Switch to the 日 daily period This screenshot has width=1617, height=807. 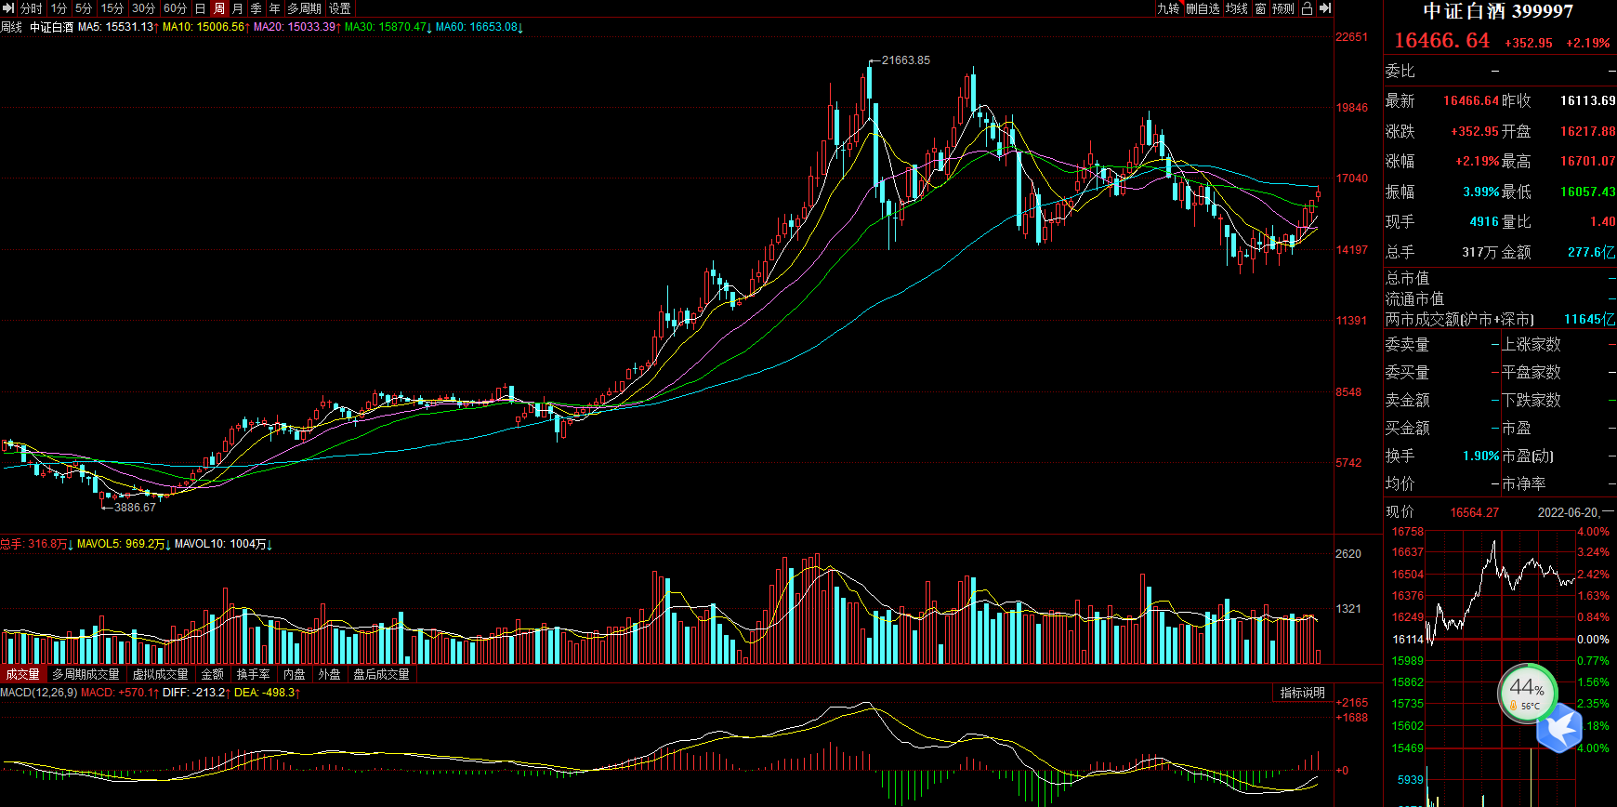coord(200,8)
